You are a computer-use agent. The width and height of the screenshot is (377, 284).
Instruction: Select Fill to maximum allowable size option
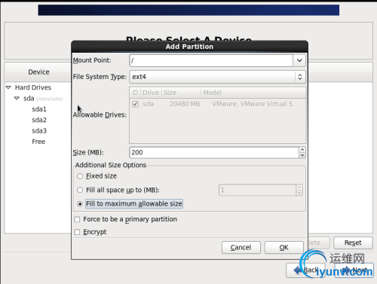click(80, 204)
